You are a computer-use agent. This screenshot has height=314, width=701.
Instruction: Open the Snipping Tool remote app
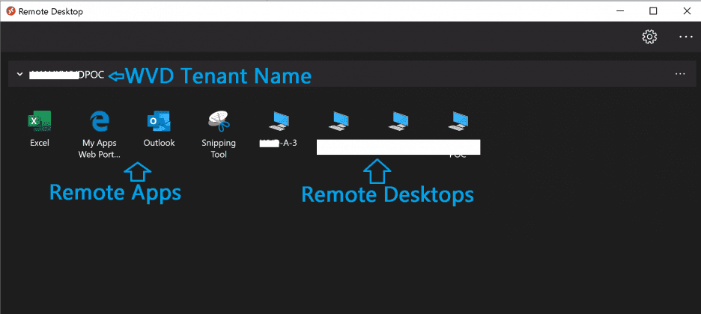[219, 121]
